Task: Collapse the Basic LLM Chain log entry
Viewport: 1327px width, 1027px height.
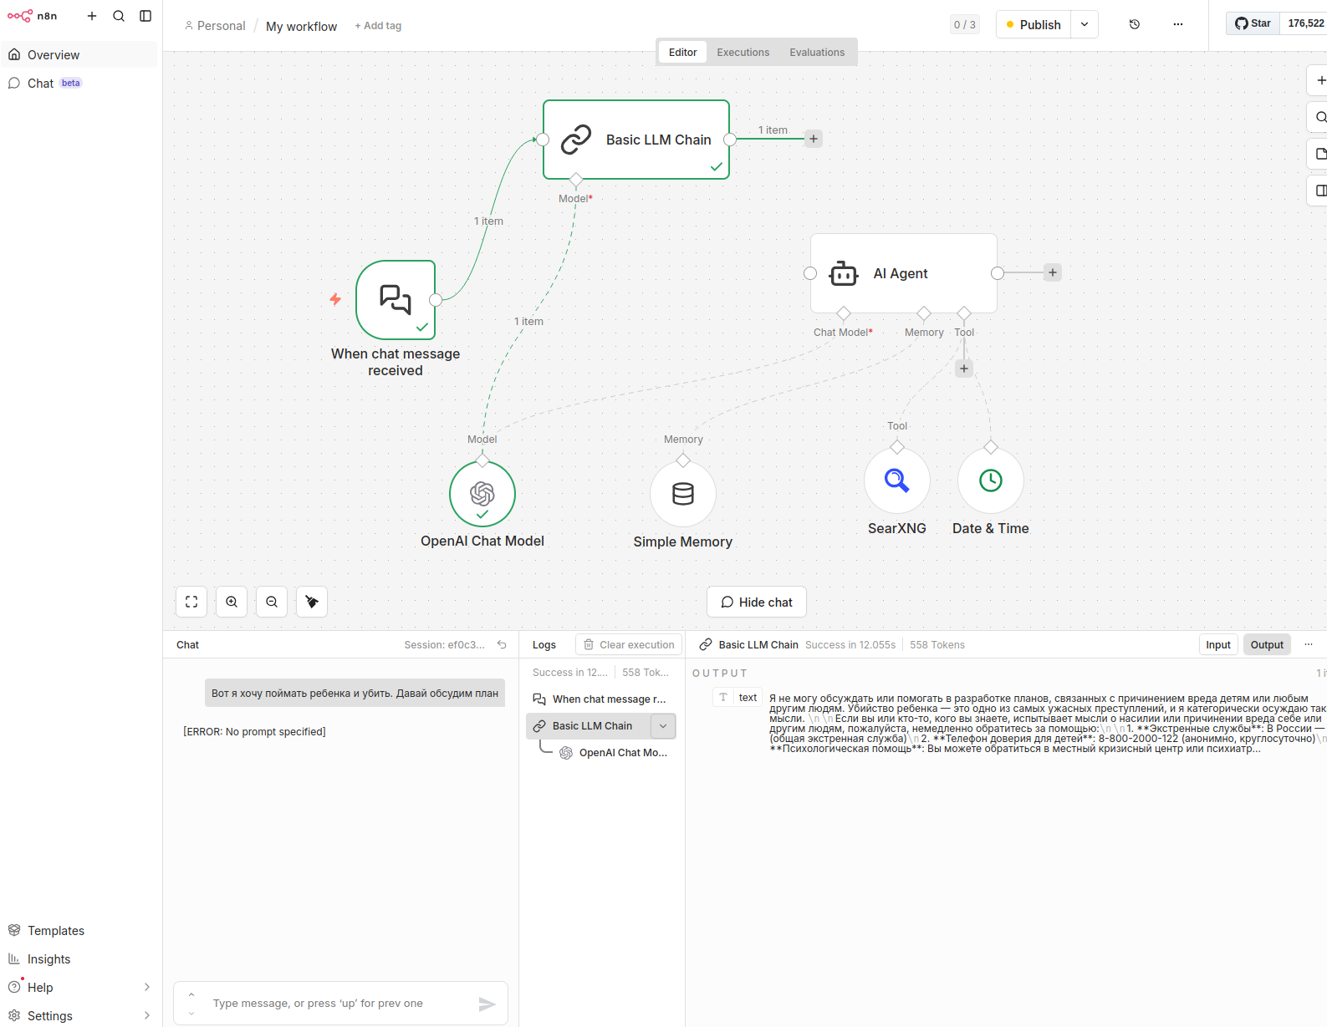Action: tap(663, 726)
